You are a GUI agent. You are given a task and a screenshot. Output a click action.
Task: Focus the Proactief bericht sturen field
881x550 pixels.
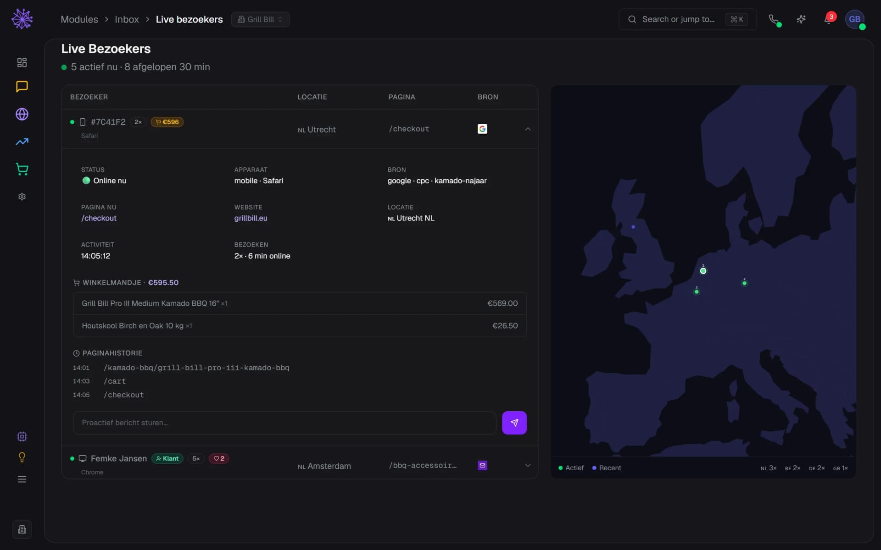(x=284, y=423)
